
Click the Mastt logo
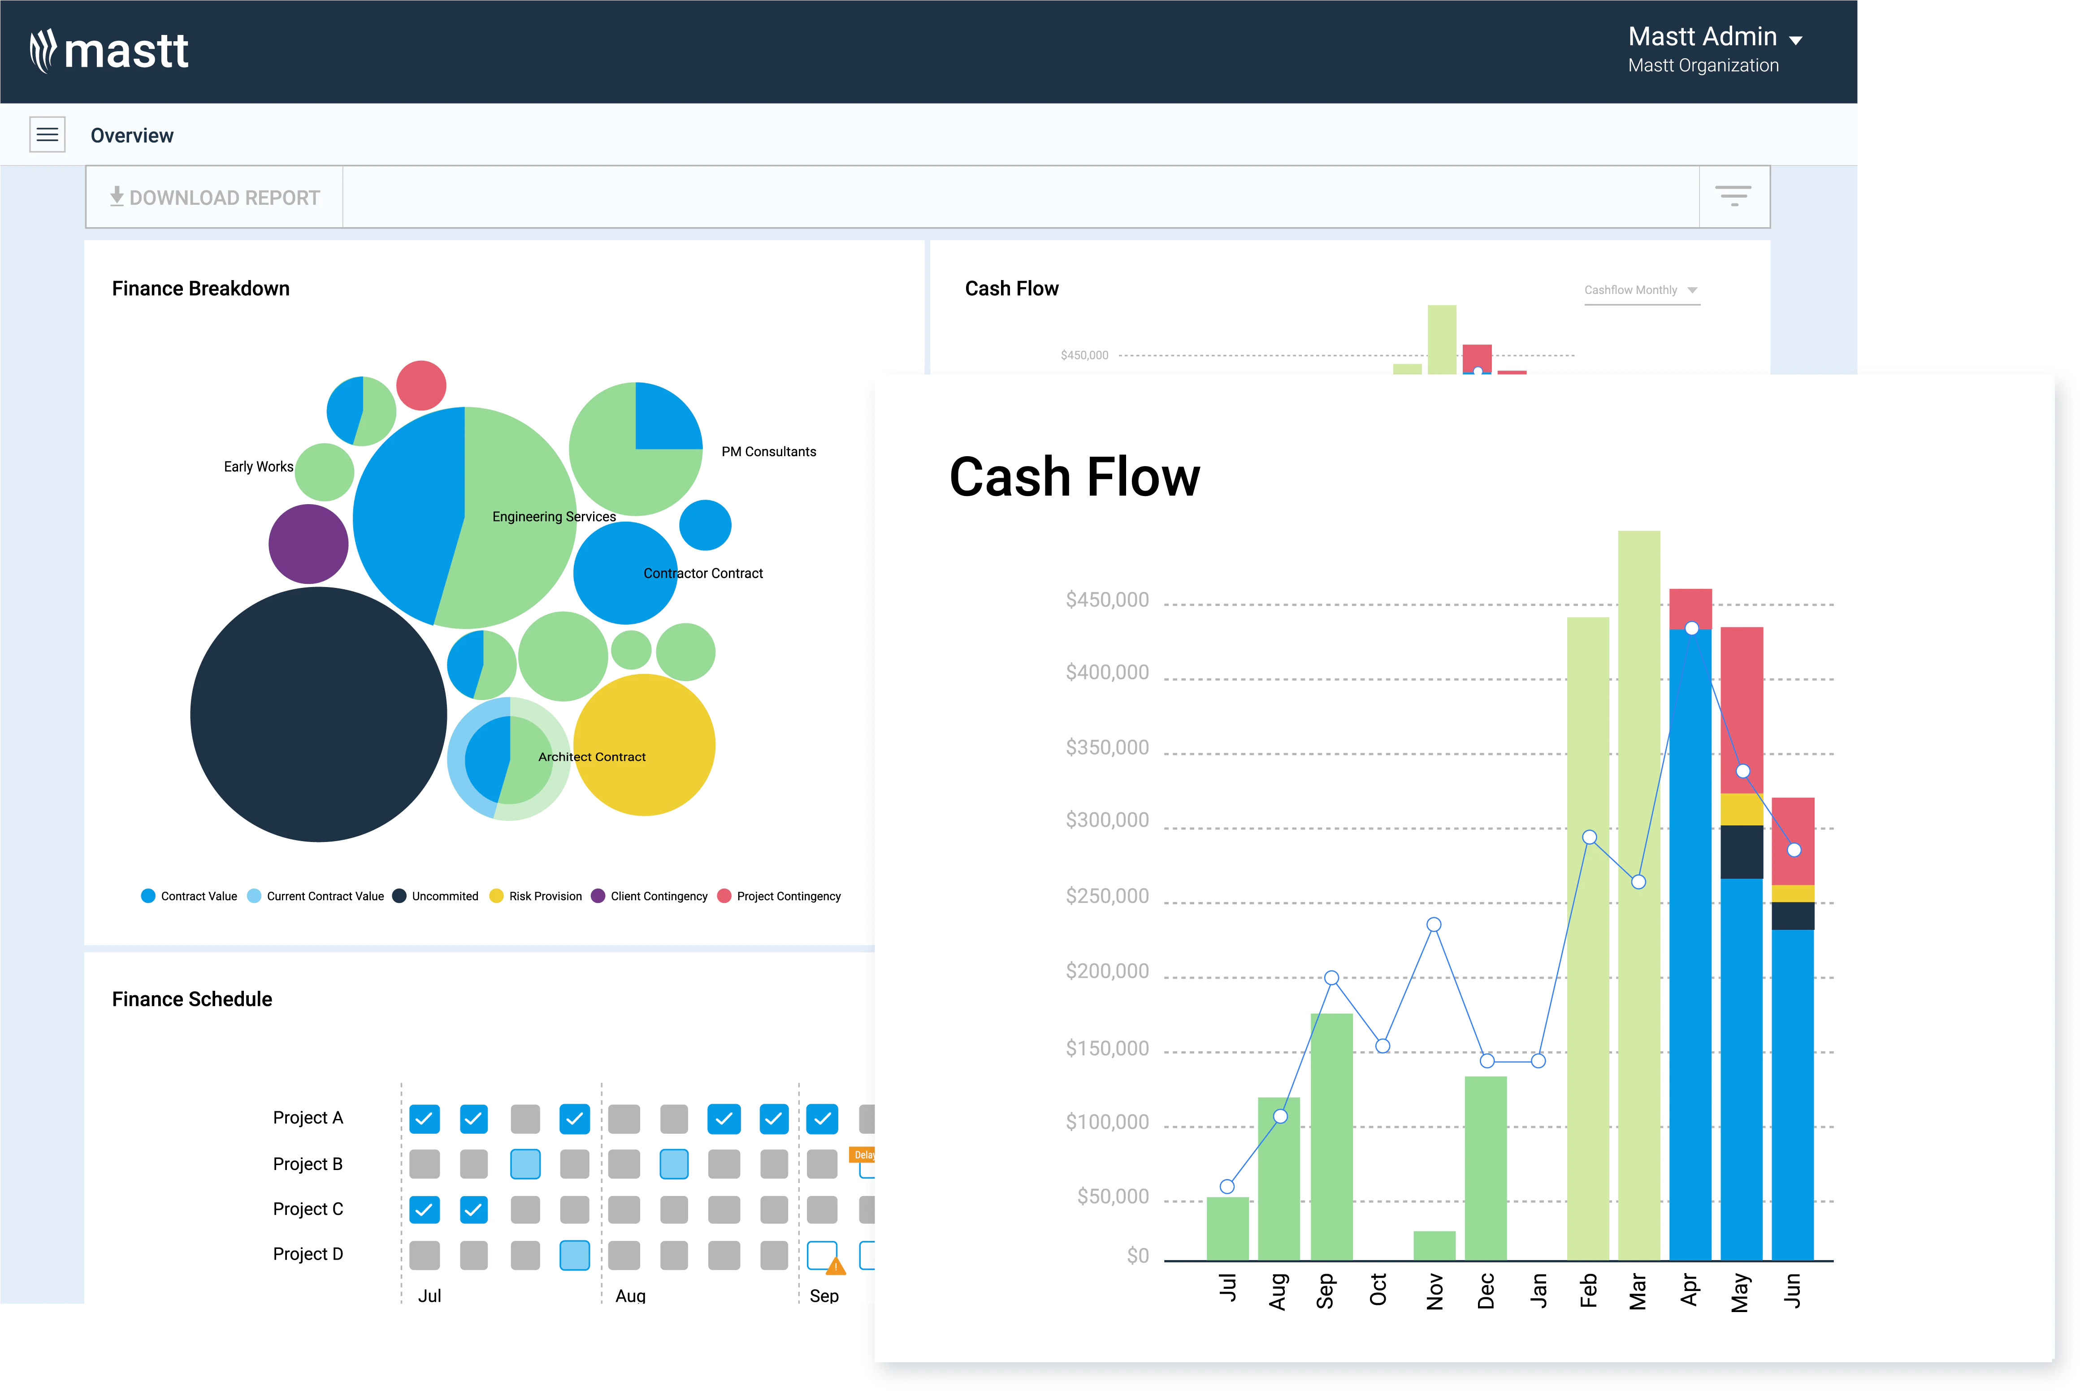coord(109,51)
